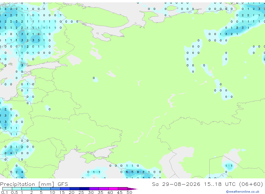Click legend label '40'
Screen dimensions: 265x194
click(x=110, y=192)
